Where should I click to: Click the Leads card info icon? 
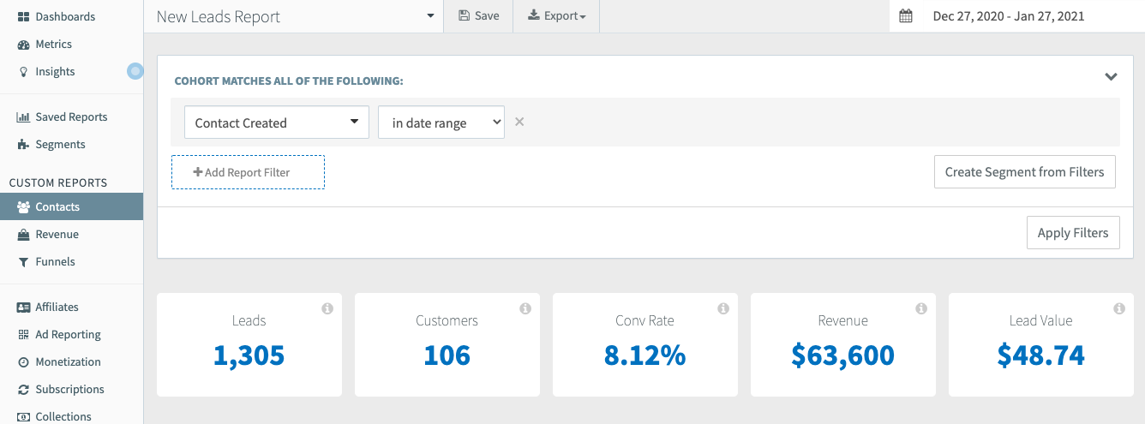pos(327,308)
